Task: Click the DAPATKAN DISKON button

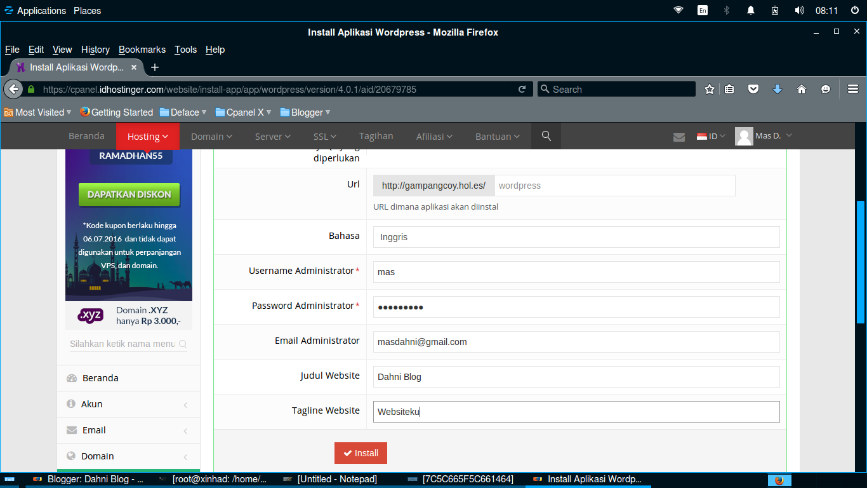Action: point(129,194)
